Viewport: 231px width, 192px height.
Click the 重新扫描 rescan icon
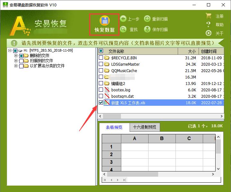click(147, 19)
